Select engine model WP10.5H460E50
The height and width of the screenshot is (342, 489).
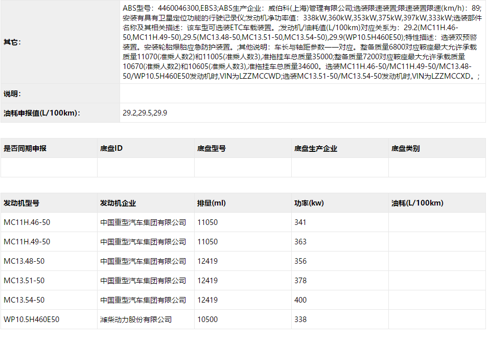coord(29,319)
